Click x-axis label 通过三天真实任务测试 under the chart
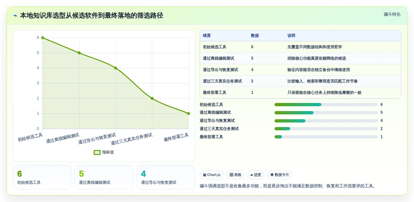Screen dimensions: 414x202 131,139
